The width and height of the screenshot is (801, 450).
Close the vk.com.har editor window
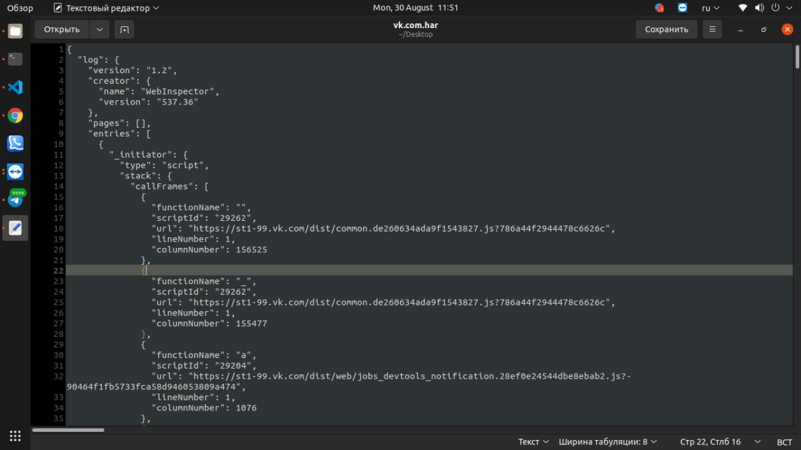[x=787, y=29]
